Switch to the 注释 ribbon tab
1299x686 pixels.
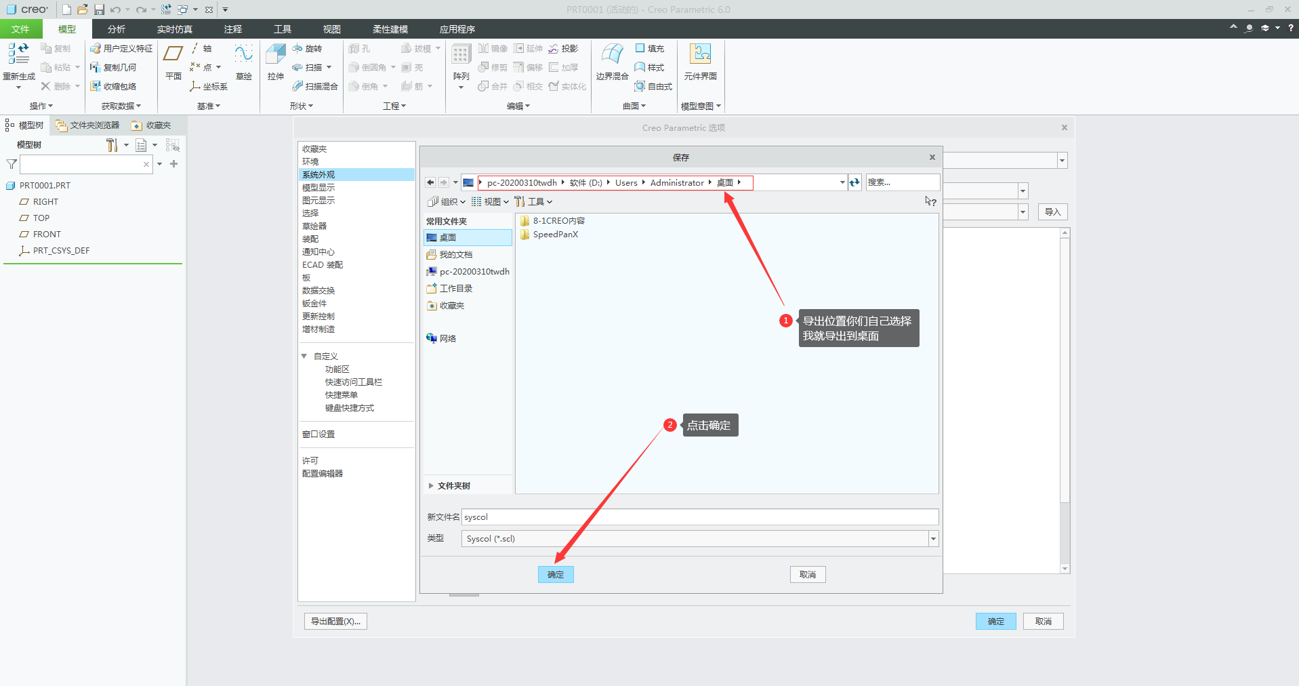[233, 29]
